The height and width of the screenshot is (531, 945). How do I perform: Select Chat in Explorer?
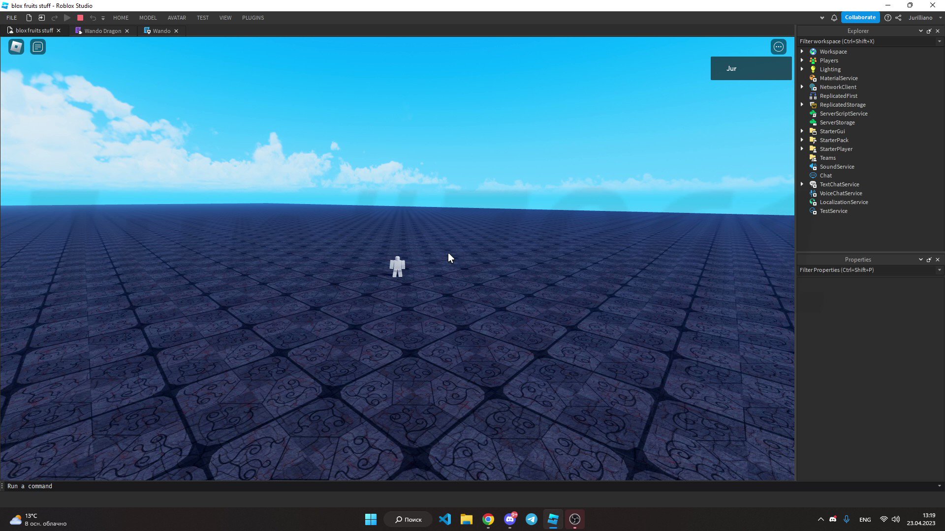[x=825, y=176]
